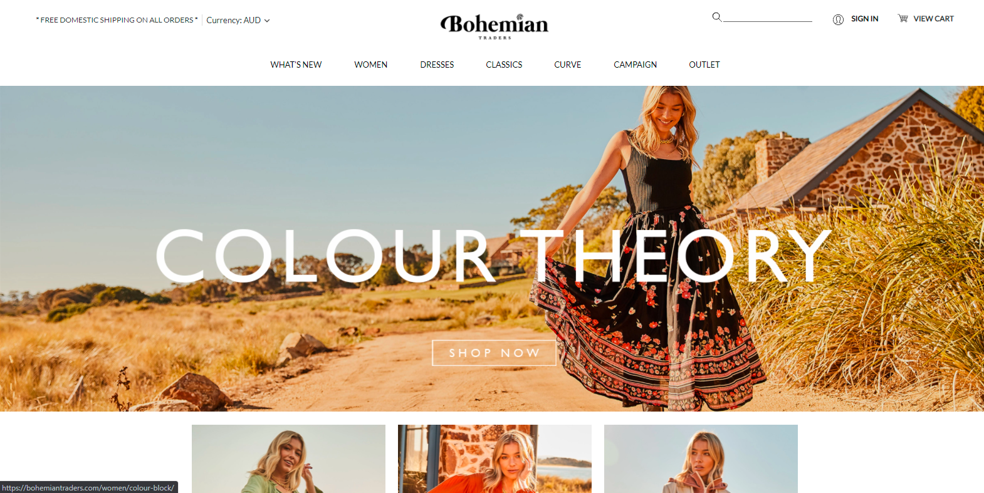Select the Classics menu item
This screenshot has width=984, height=493.
(x=504, y=65)
